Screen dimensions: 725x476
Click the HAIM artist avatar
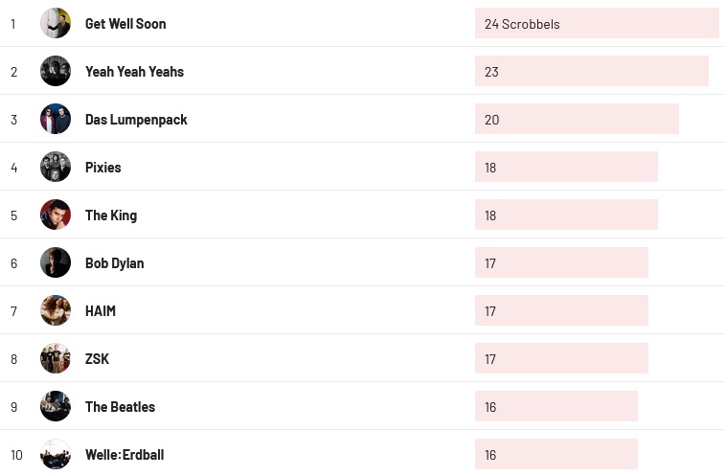56,310
